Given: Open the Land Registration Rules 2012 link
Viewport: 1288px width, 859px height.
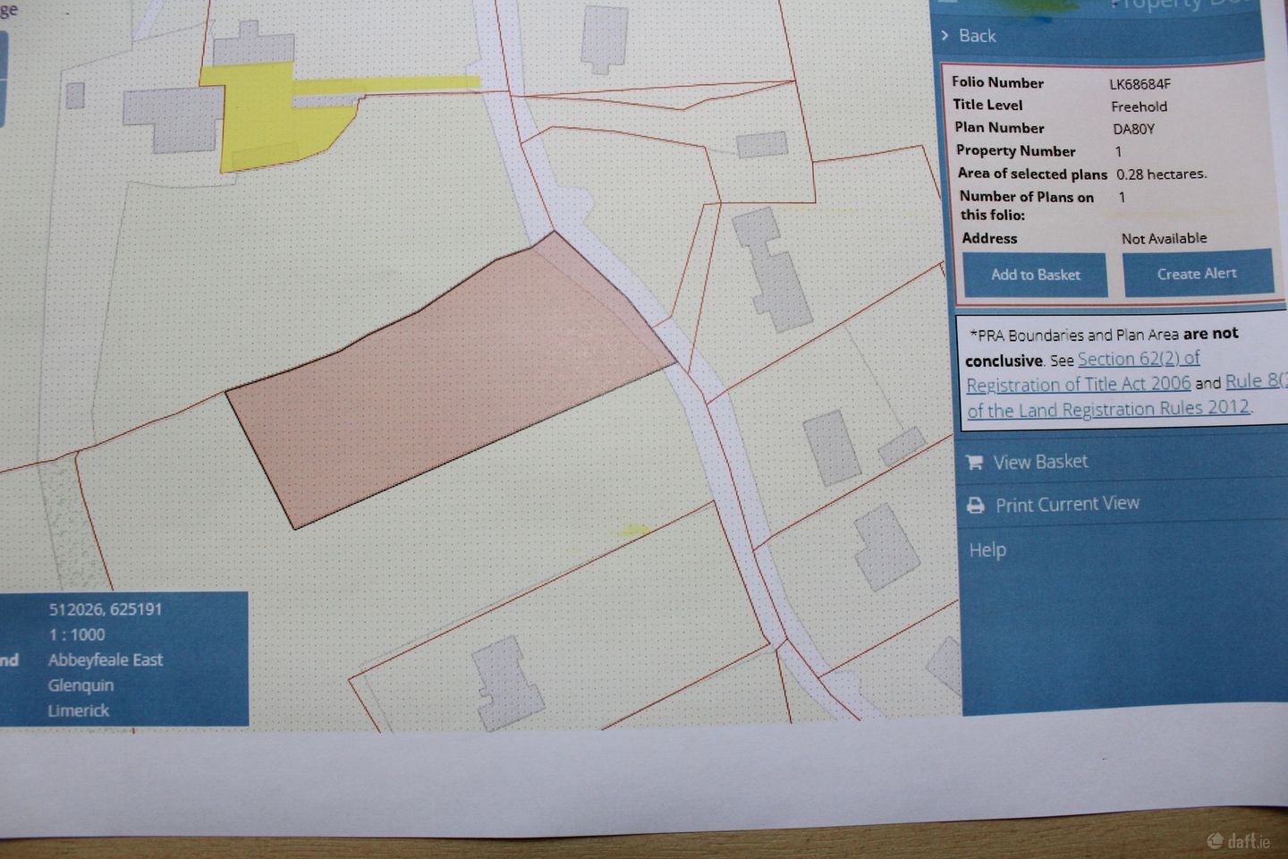Looking at the screenshot, I should (x=1108, y=409).
